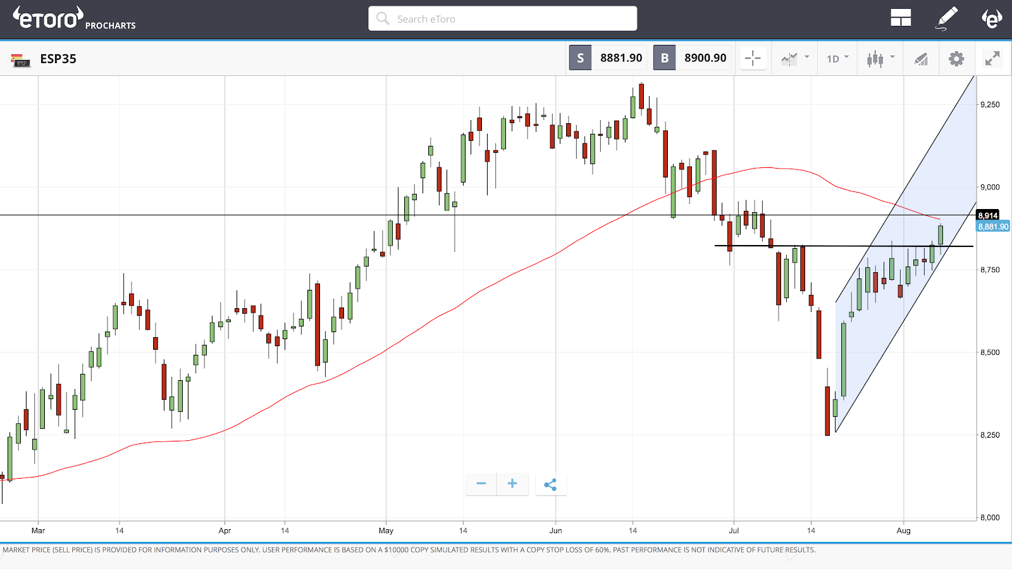Click the Apr date axis label
This screenshot has height=569, width=1012.
point(225,530)
